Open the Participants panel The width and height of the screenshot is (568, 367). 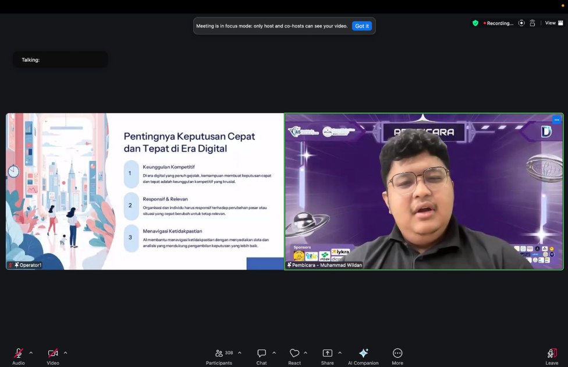[219, 354]
